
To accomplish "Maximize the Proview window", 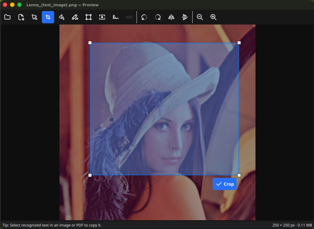I will point(20,5).
